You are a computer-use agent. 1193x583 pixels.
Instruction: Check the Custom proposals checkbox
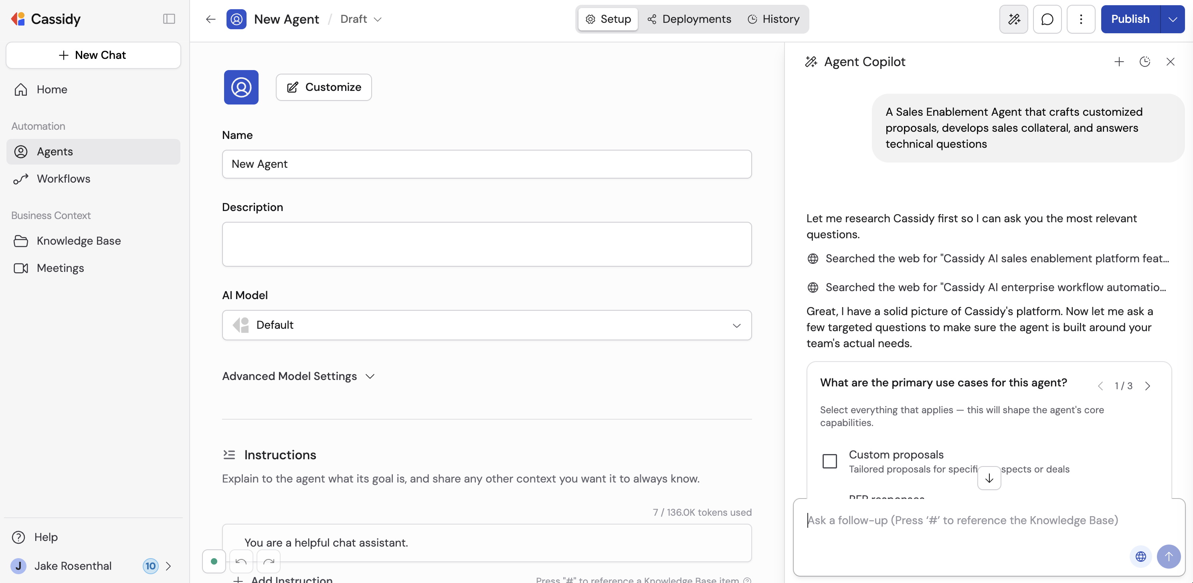click(x=830, y=461)
